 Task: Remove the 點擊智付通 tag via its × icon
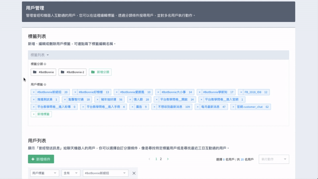(65, 99)
